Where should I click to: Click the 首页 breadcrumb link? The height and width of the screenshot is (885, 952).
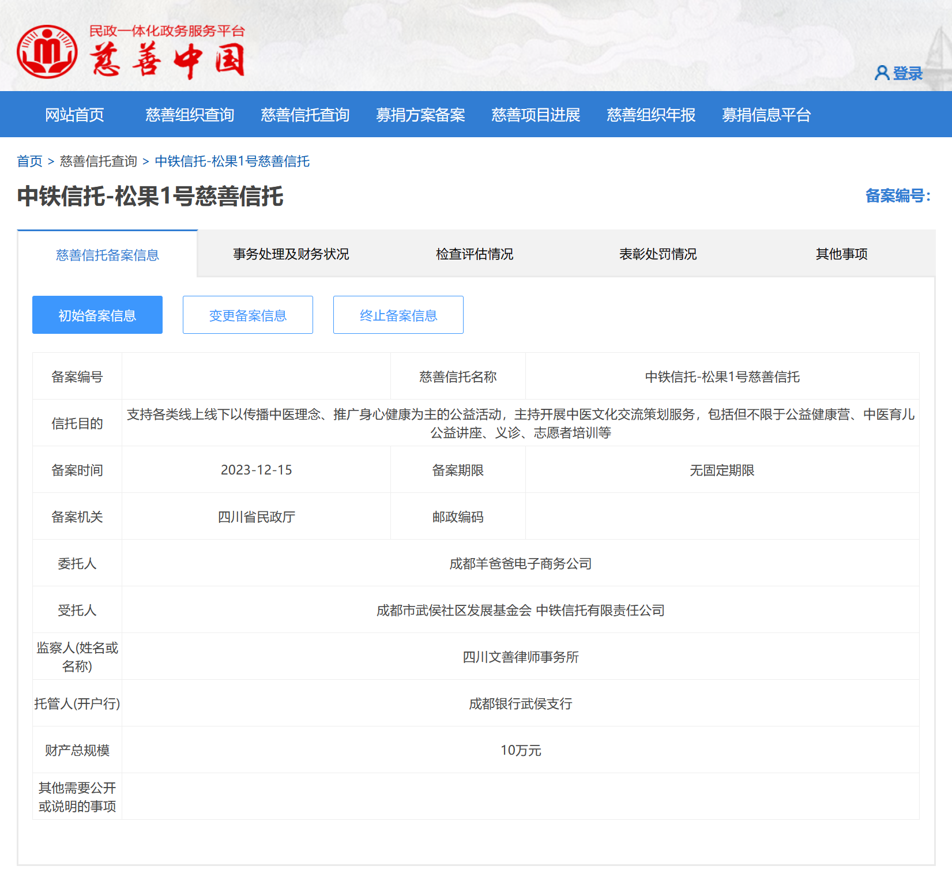(30, 161)
